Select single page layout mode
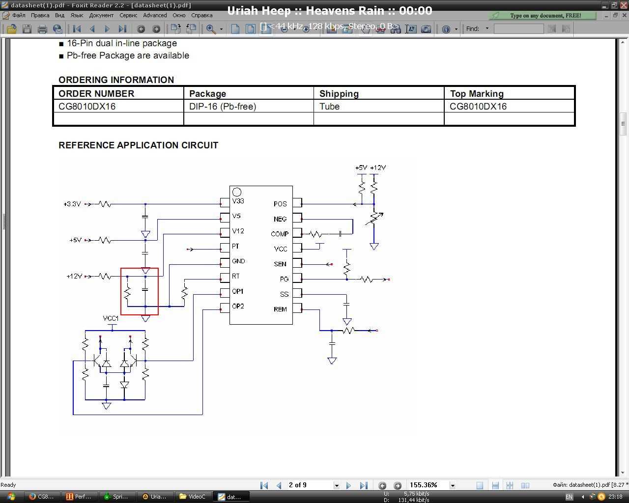The height and width of the screenshot is (503, 629). (x=480, y=485)
